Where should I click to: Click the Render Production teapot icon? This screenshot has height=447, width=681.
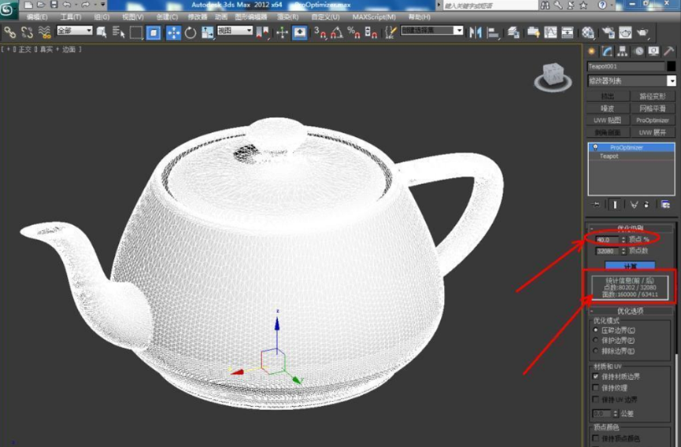tap(642, 32)
